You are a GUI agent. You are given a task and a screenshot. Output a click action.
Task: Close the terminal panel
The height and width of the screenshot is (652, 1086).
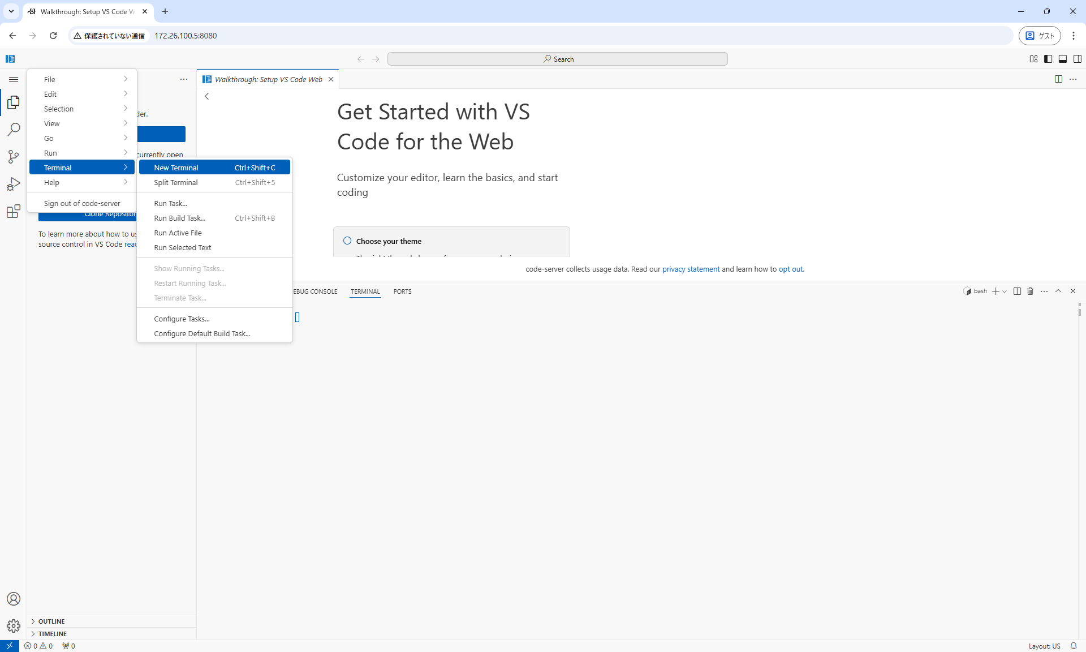[1073, 291]
